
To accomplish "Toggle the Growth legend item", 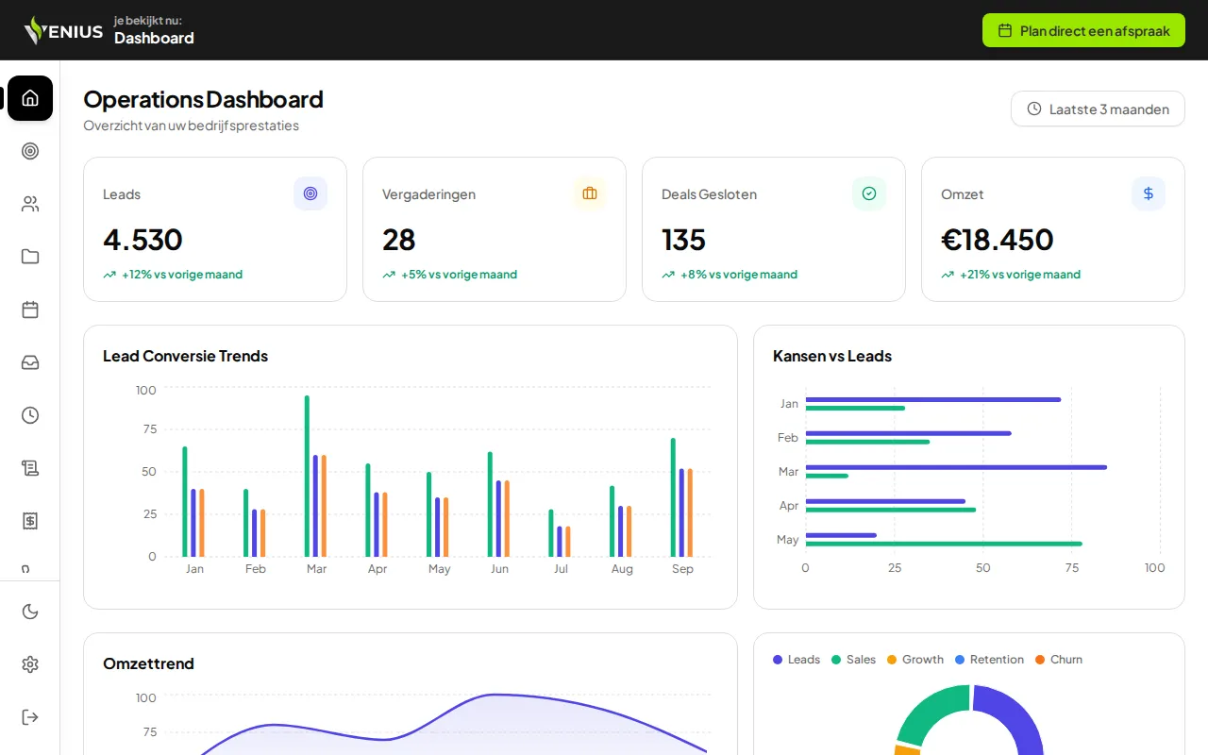I will (x=915, y=660).
